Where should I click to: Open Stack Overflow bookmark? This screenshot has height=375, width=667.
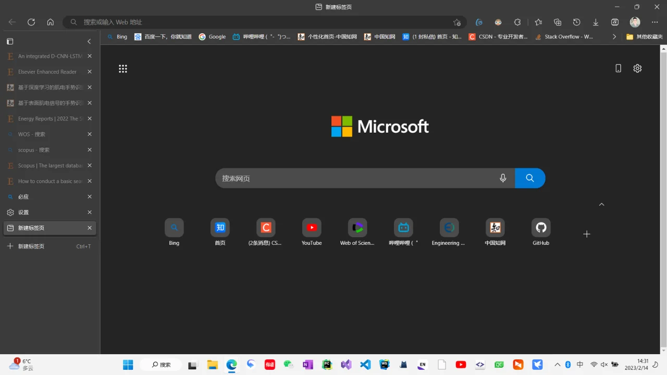click(x=564, y=37)
